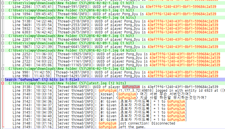Click Line 3144 Given item row at 10:34:38
This screenshot has height=129, width=225.
[100, 109]
